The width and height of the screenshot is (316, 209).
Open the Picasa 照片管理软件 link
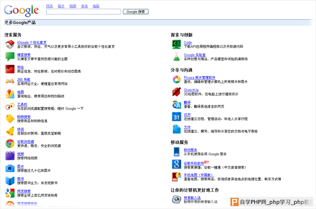click(200, 77)
